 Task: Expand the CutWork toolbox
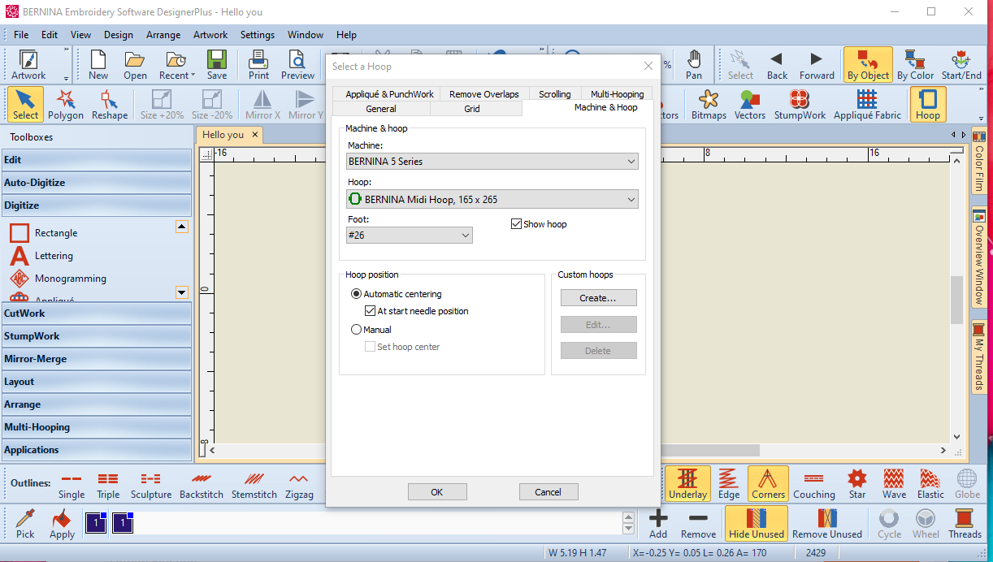point(97,313)
